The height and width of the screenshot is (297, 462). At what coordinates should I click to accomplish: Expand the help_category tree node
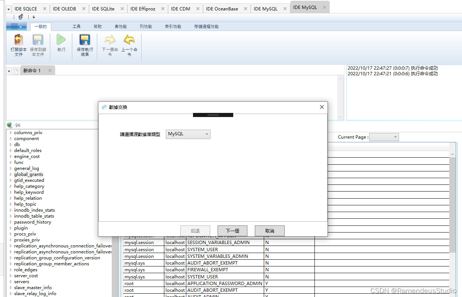pos(11,186)
